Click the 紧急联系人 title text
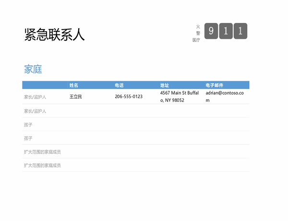The width and height of the screenshot is (288, 221). pos(54,34)
